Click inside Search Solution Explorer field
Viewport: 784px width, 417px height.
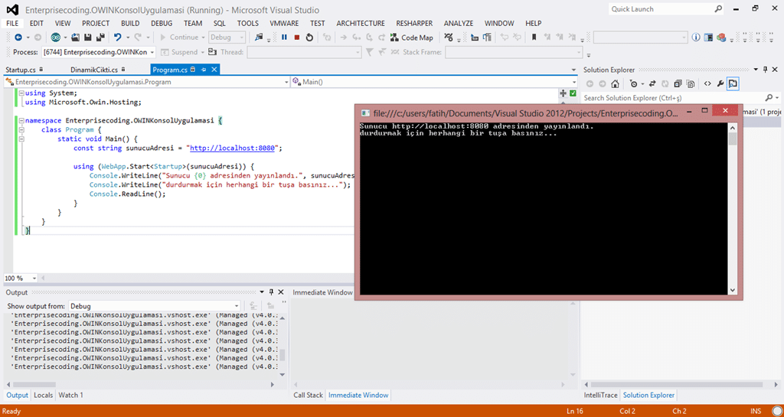point(674,98)
